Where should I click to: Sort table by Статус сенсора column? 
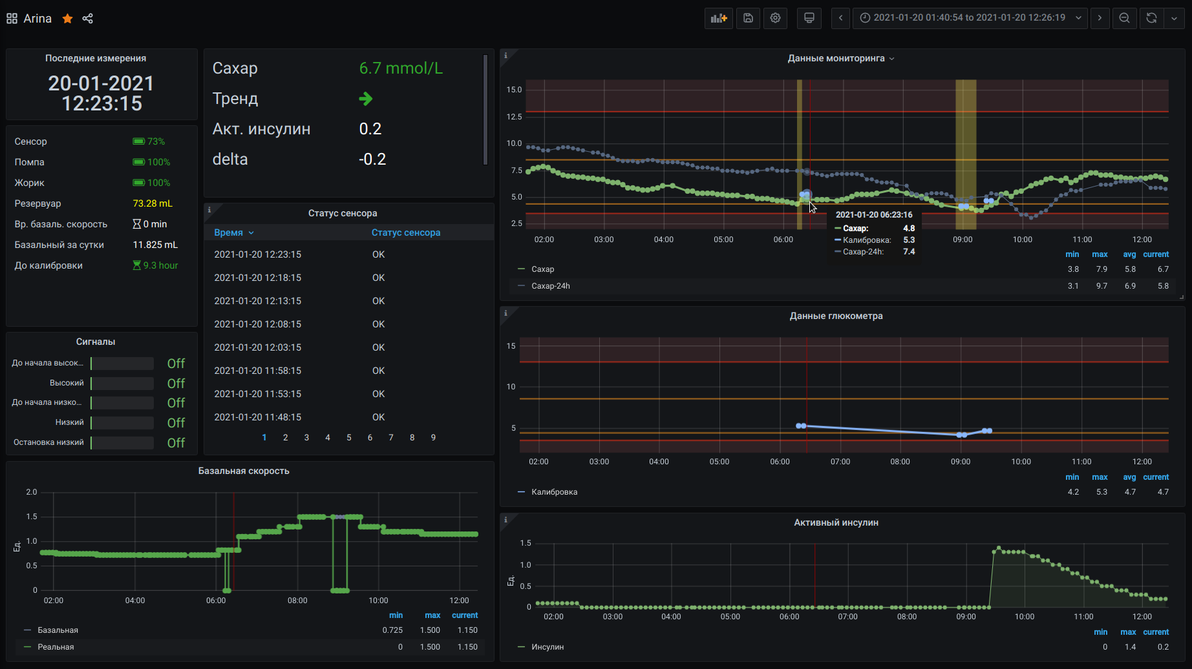(x=406, y=232)
